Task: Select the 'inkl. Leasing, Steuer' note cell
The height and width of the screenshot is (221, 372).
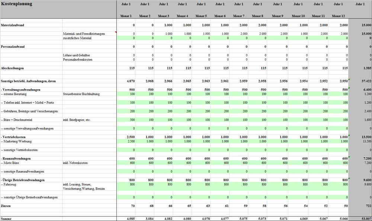Action: click(x=84, y=187)
